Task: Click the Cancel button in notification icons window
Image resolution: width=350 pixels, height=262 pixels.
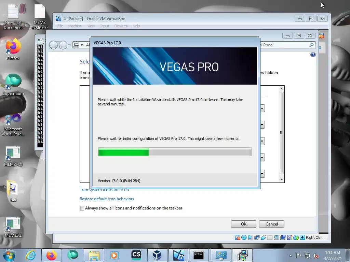Action: pos(272,224)
